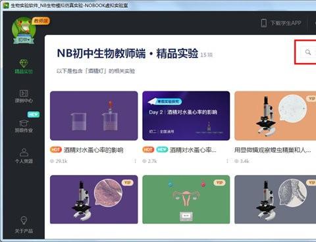Open more options for 2.7k views card
Viewport: 316px width, 242px height.
227,161
